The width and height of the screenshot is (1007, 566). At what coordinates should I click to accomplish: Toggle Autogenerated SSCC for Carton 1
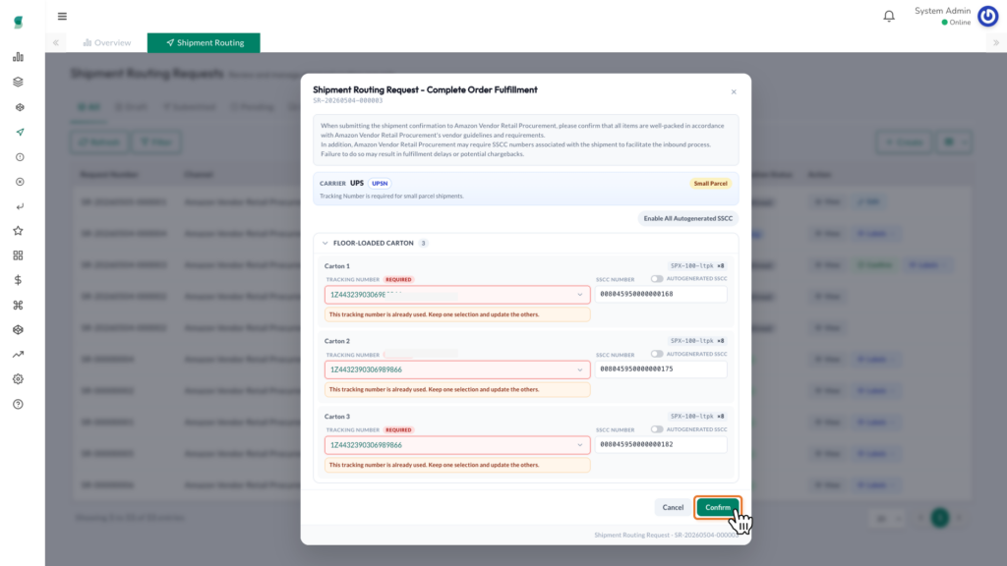[x=656, y=279]
